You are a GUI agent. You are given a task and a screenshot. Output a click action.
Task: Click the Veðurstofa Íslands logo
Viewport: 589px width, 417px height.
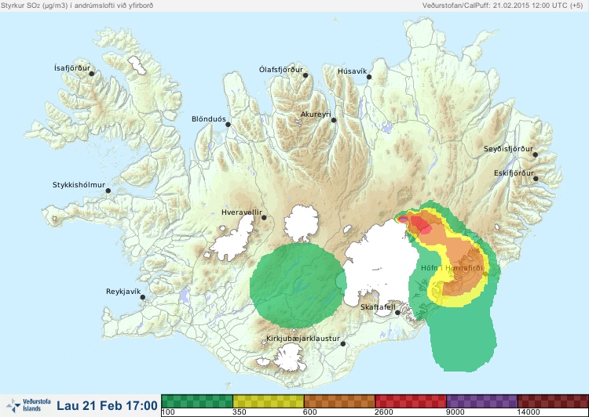point(28,406)
